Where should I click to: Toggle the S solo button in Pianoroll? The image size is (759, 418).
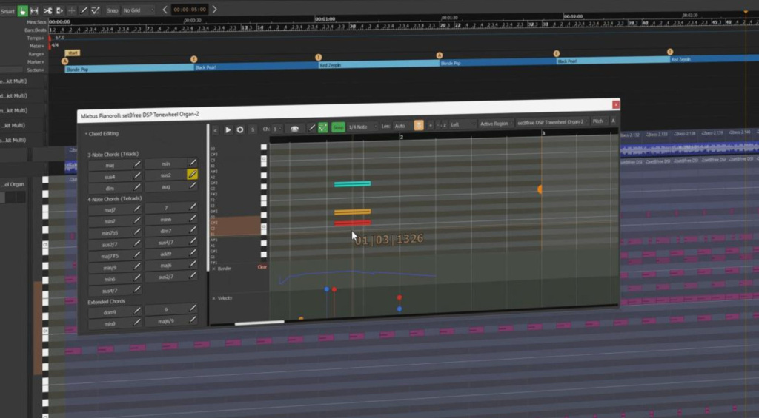click(252, 129)
